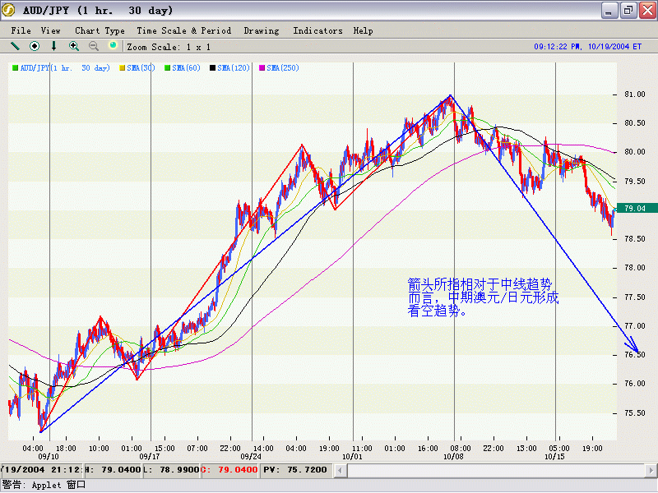Expand the Indicators menu
658x493 pixels.
pos(317,30)
